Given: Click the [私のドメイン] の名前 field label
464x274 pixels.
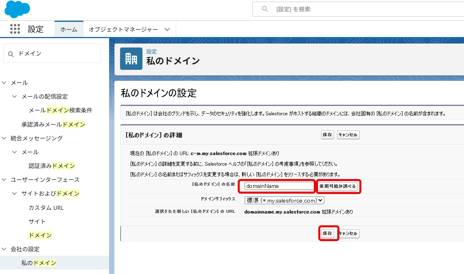Looking at the screenshot, I should pos(213,184).
